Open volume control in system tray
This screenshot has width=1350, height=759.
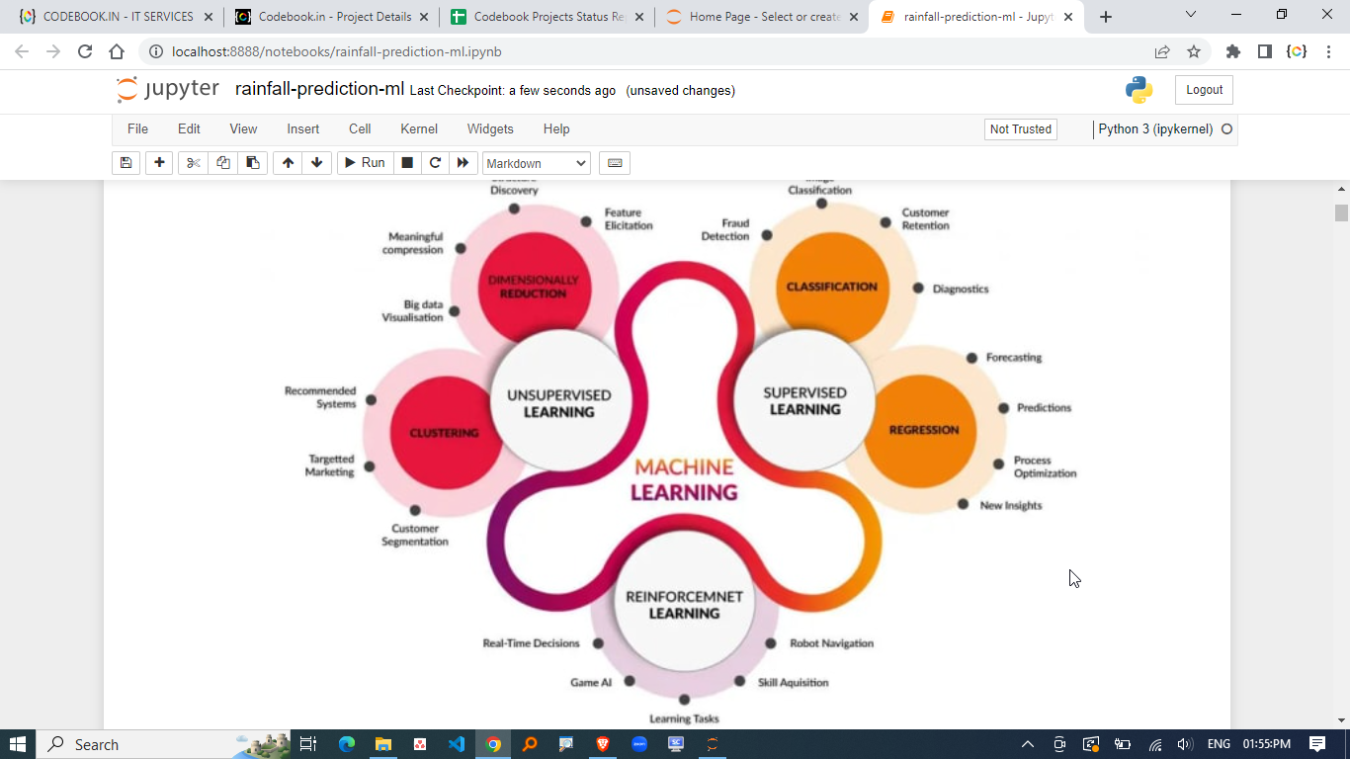(1186, 744)
